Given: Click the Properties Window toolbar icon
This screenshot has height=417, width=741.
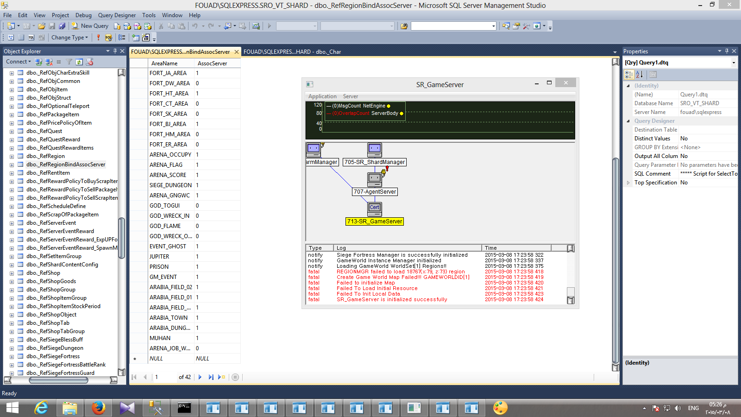Looking at the screenshot, I should pyautogui.click(x=516, y=26).
